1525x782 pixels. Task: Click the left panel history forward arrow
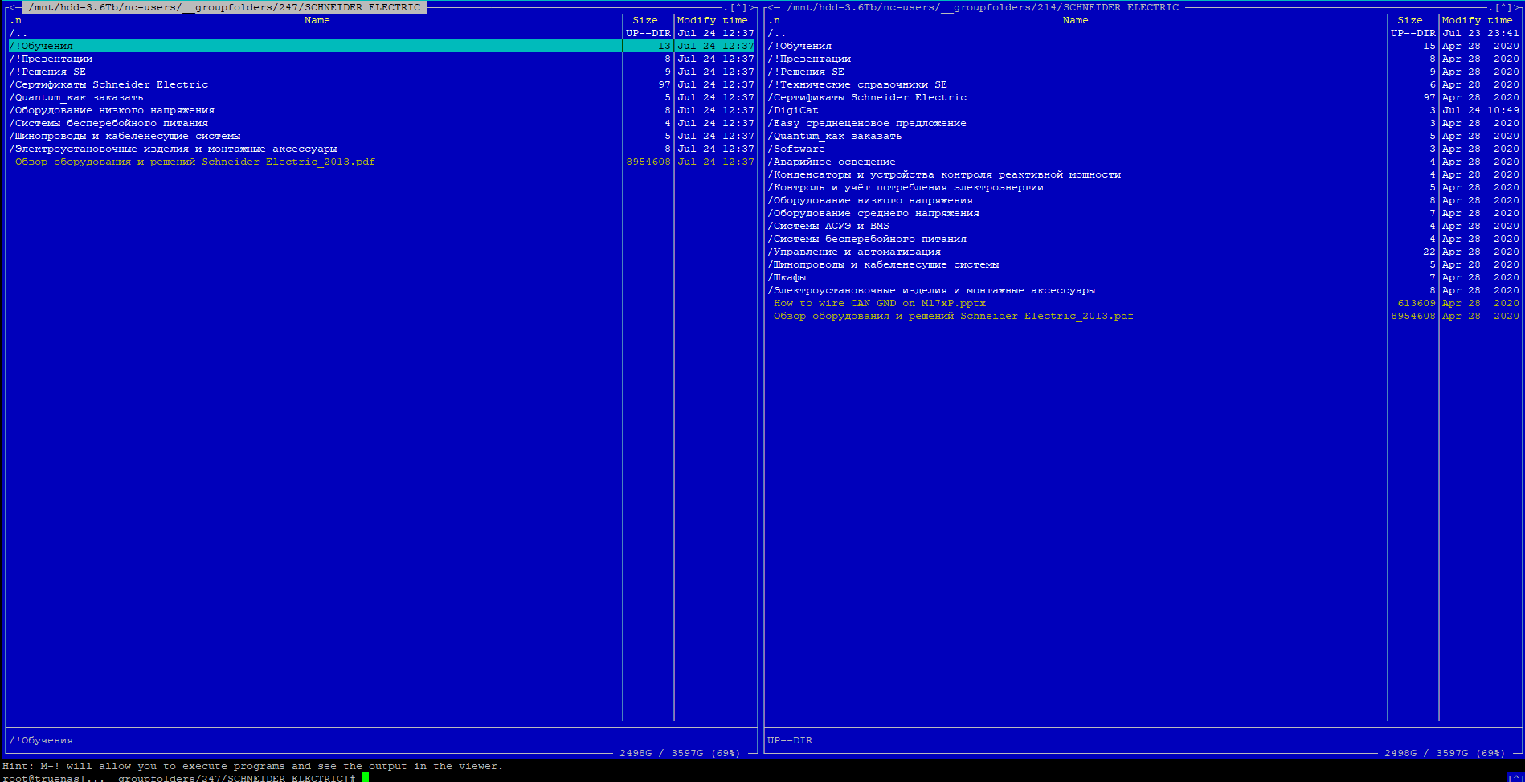(752, 7)
